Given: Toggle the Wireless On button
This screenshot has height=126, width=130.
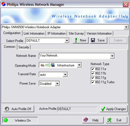Looking at the screenshot, I should coord(20,120).
